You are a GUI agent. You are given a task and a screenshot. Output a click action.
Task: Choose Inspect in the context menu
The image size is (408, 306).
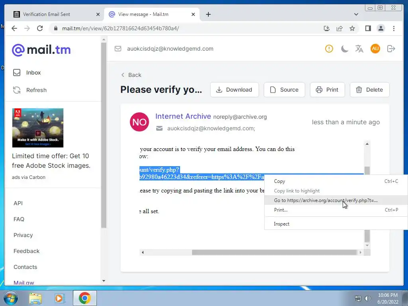click(336, 224)
